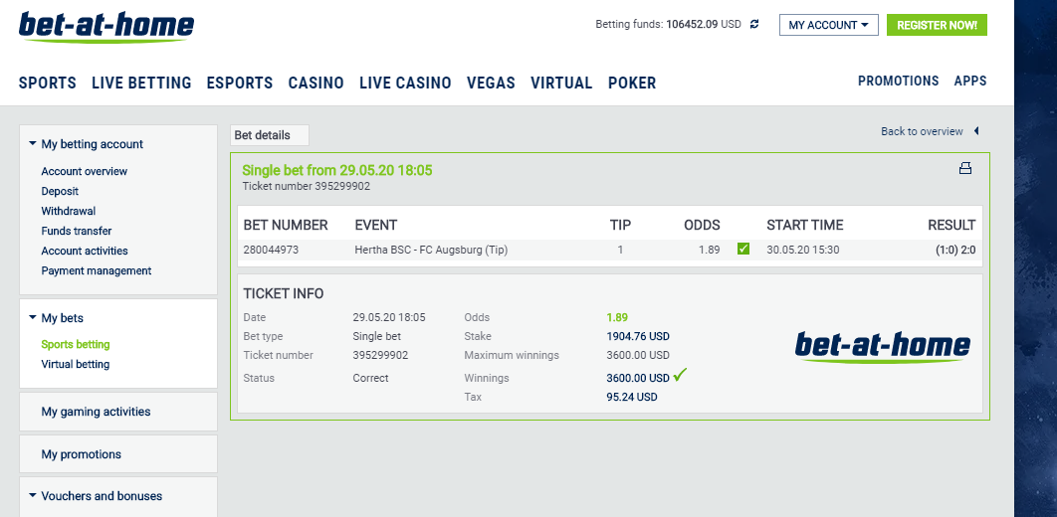The height and width of the screenshot is (517, 1057).
Task: Click bet-at-home logo in ticket info
Action: pos(883,347)
